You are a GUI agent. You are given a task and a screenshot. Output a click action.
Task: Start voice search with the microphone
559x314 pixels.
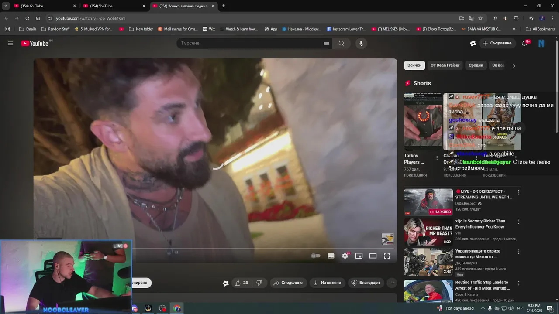click(x=361, y=43)
